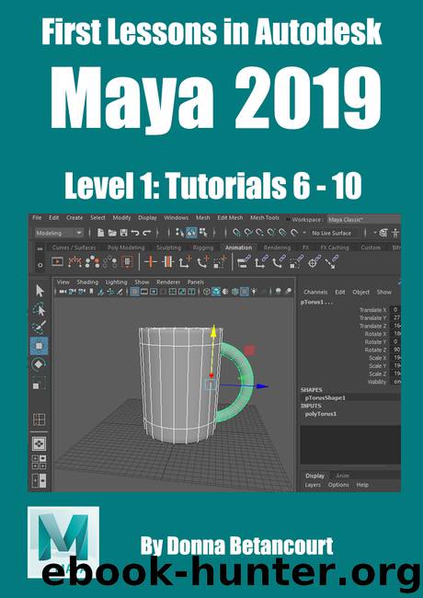Select the polyTorus1 input node
This screenshot has height=598, width=423.
(321, 414)
